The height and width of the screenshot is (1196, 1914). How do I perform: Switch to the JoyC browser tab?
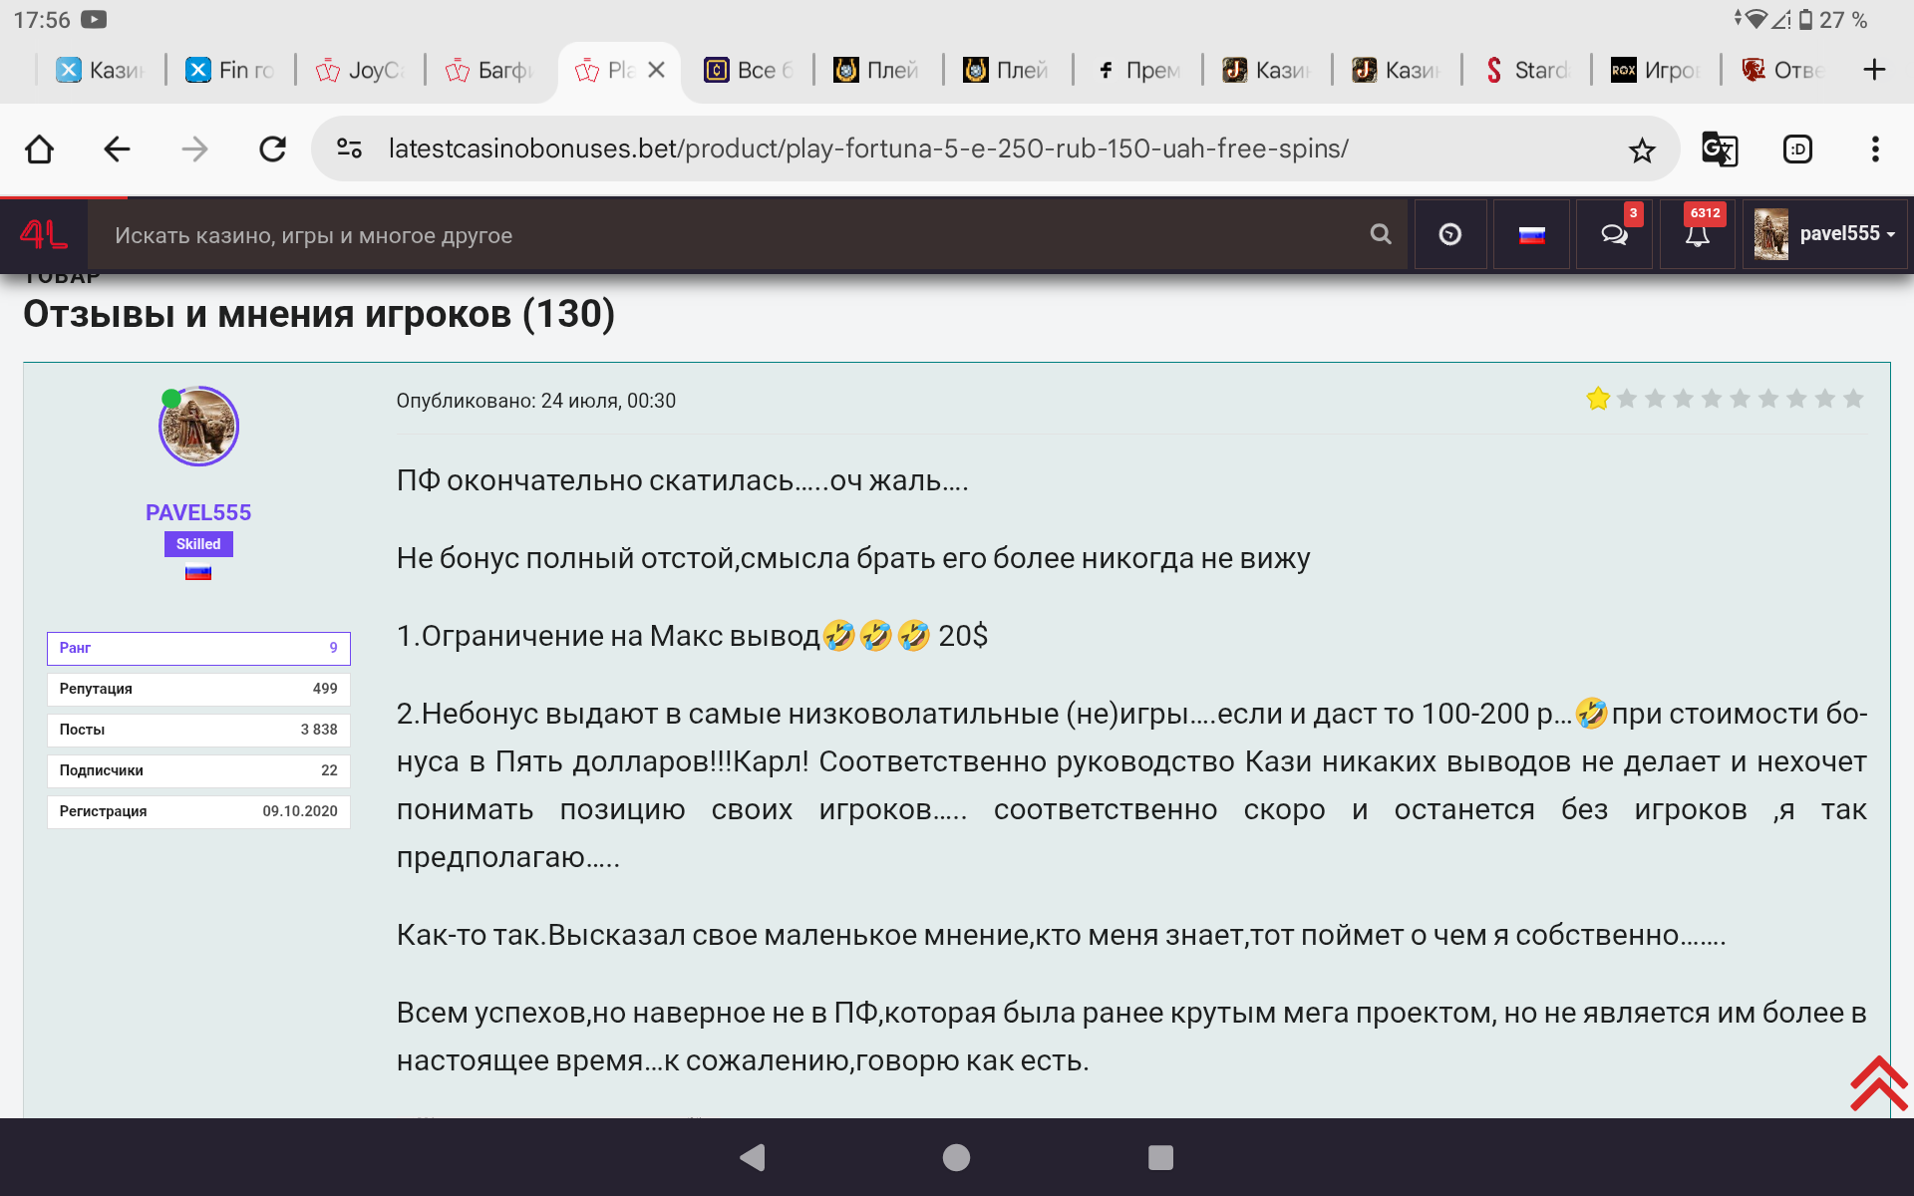pyautogui.click(x=361, y=70)
